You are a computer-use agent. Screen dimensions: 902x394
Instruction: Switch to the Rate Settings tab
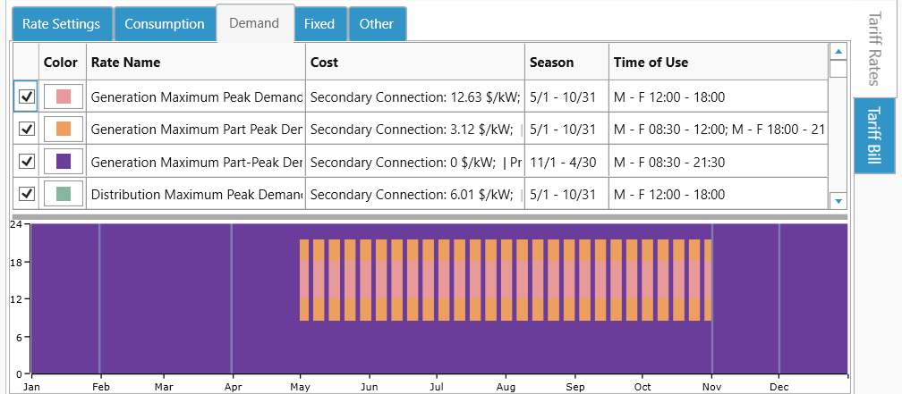(x=62, y=24)
